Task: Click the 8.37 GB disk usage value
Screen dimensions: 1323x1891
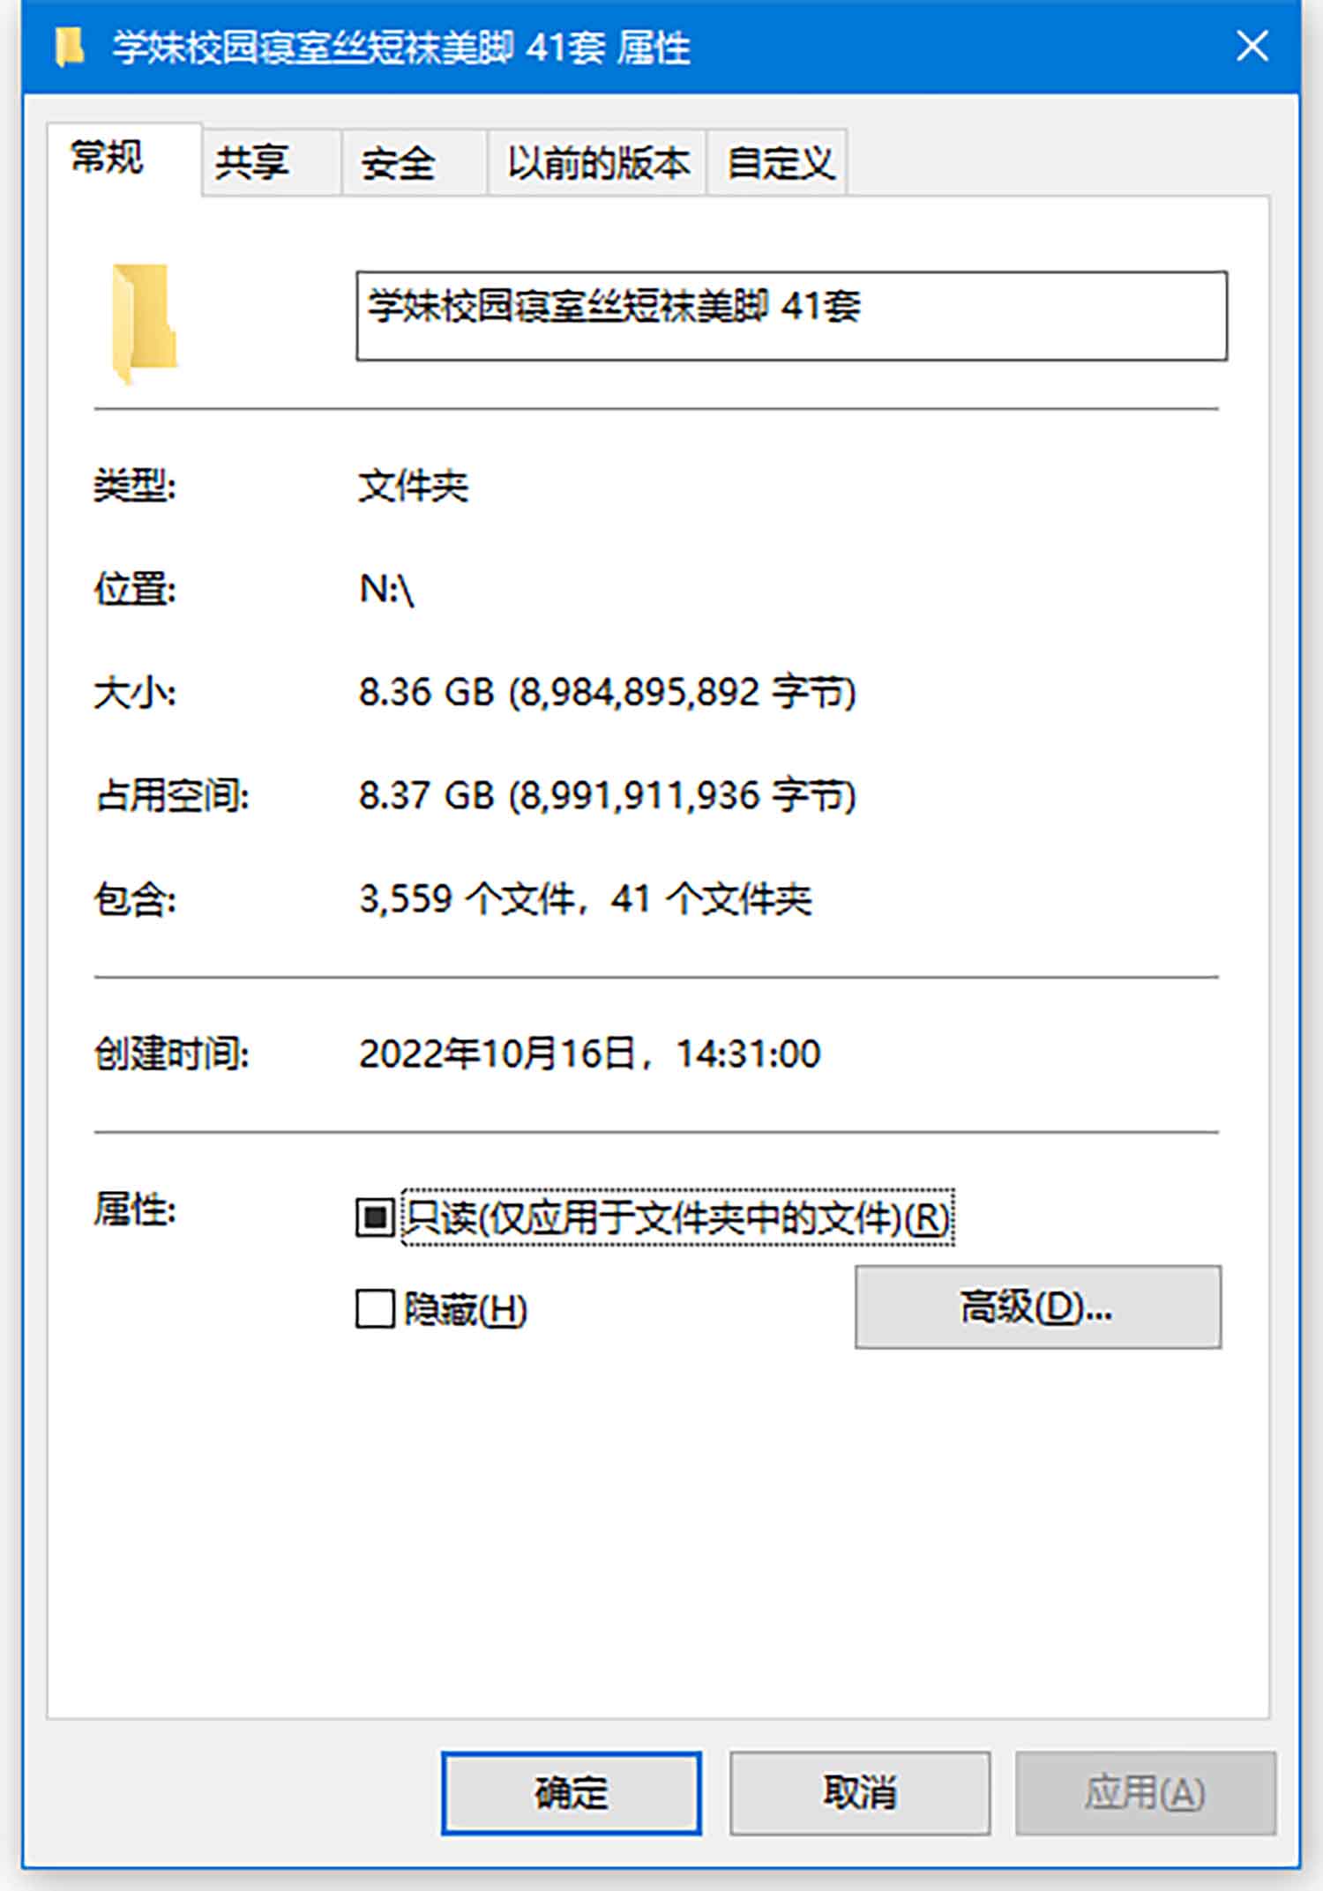Action: 608,796
